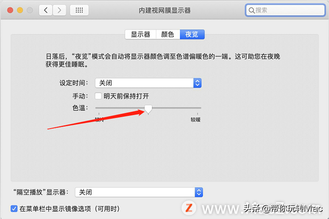Uncheck 在菜单栏中显示镜像选项 checkbox
The height and width of the screenshot is (219, 329).
click(x=14, y=209)
